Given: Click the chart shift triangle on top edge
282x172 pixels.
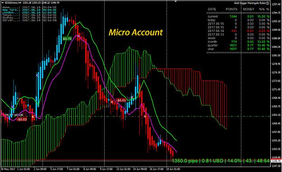Looking at the screenshot, I should pos(176,1).
